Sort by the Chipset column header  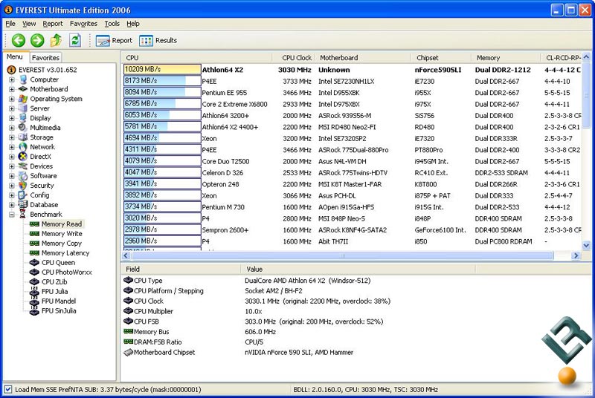click(441, 58)
